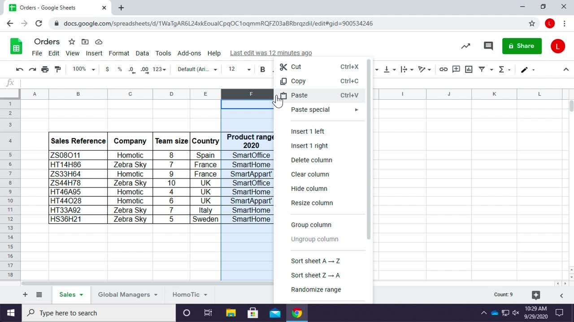Click the green Share button
574x322 pixels.
[x=522, y=46]
